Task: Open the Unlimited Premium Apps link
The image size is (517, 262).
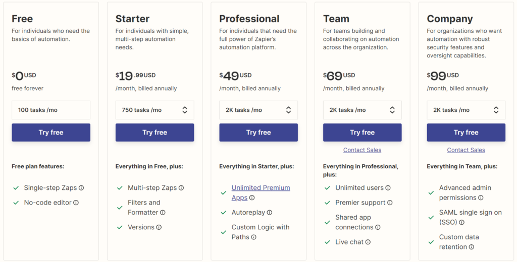Action: (261, 192)
